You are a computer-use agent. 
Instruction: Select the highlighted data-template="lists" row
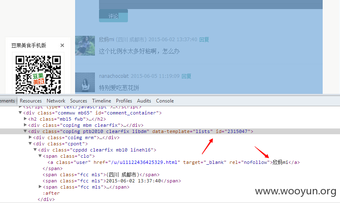170,131
